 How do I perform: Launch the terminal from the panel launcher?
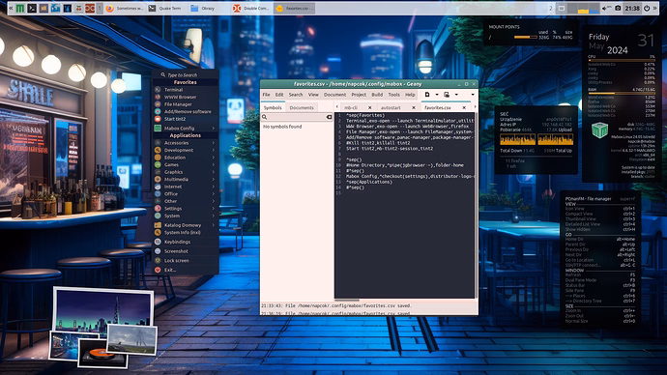(x=32, y=8)
